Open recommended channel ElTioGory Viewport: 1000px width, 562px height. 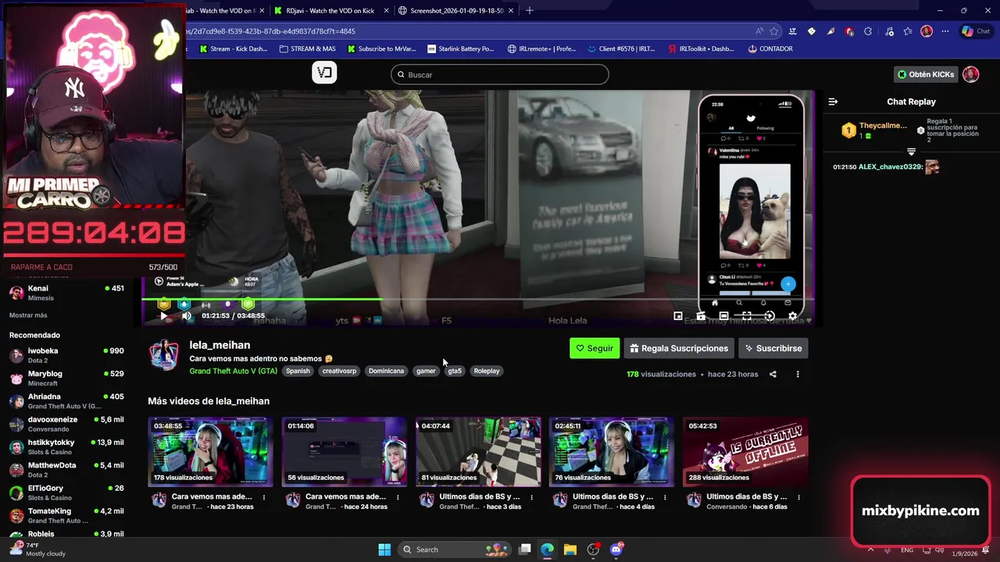click(66, 493)
